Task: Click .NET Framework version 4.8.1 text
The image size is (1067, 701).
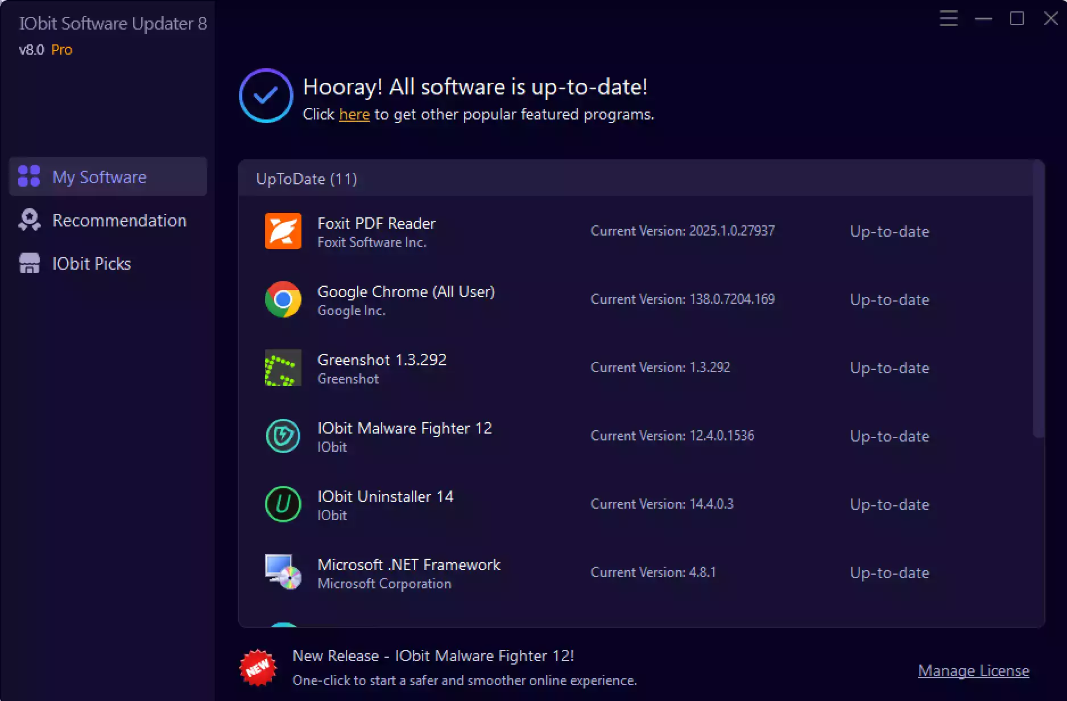Action: tap(654, 572)
